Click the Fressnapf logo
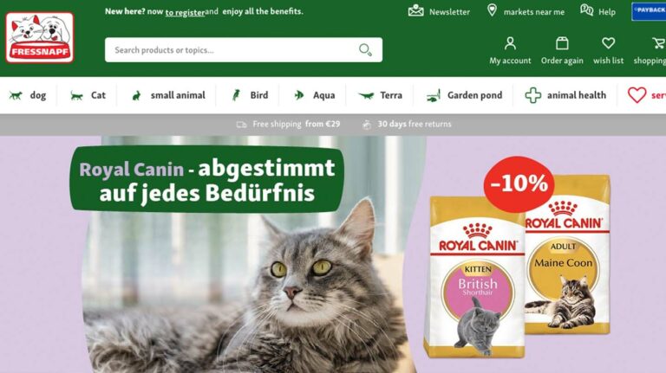 coord(40,37)
